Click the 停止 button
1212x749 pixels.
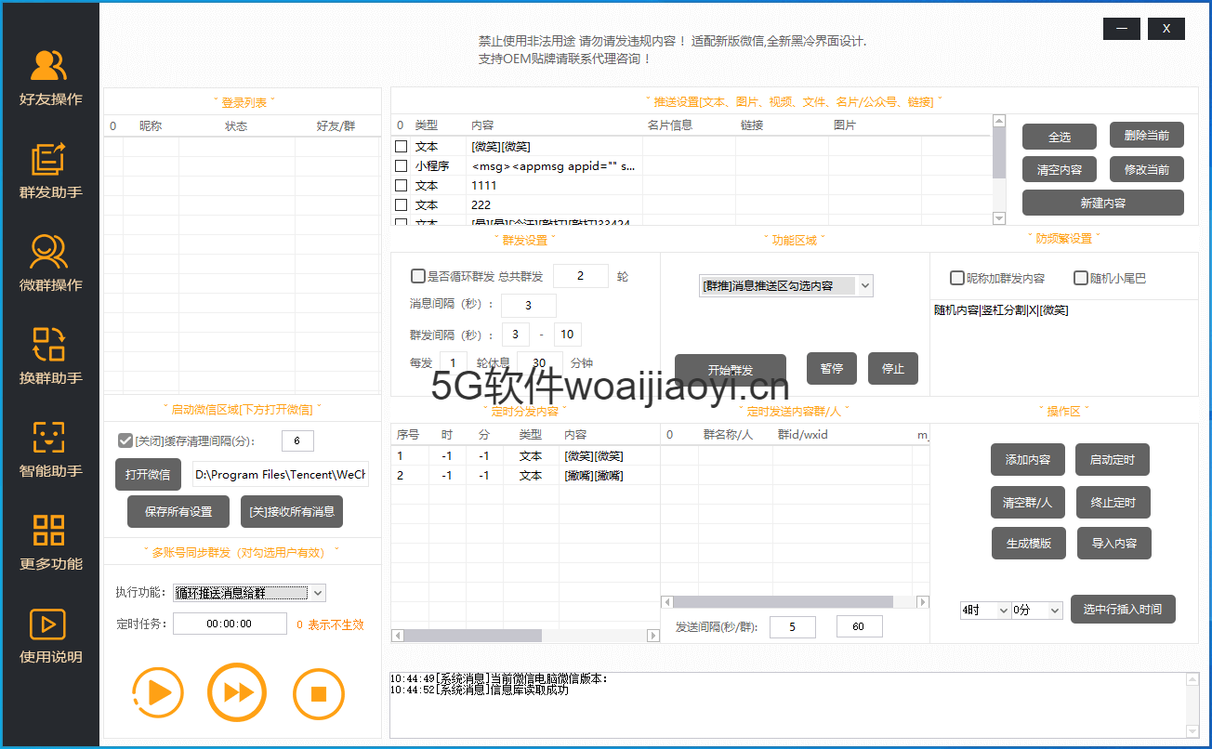click(x=893, y=368)
